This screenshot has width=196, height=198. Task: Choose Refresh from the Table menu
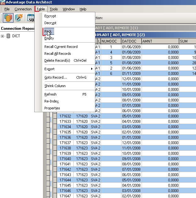(69, 94)
